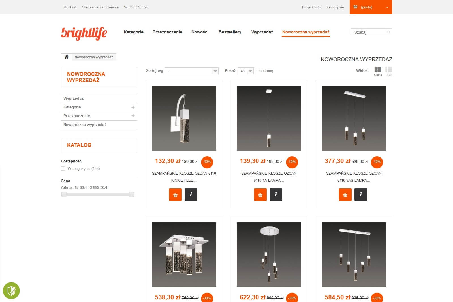Show details for the 6110-1A lamp
The width and height of the screenshot is (453, 302).
coord(276,194)
